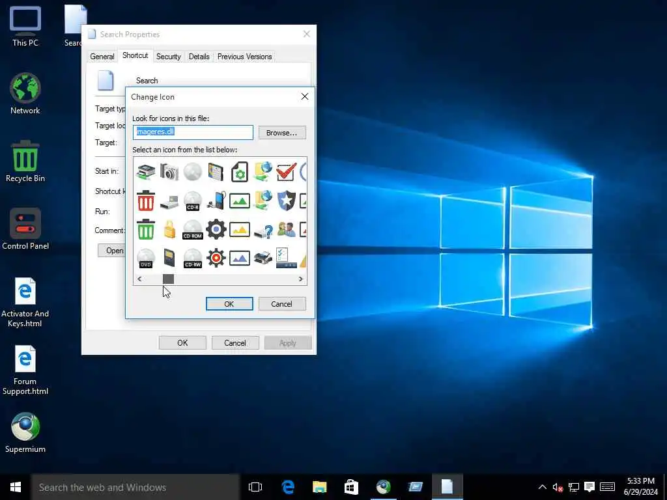Image resolution: width=667 pixels, height=500 pixels.
Task: Select the phone with earphones icon
Action: click(216, 201)
